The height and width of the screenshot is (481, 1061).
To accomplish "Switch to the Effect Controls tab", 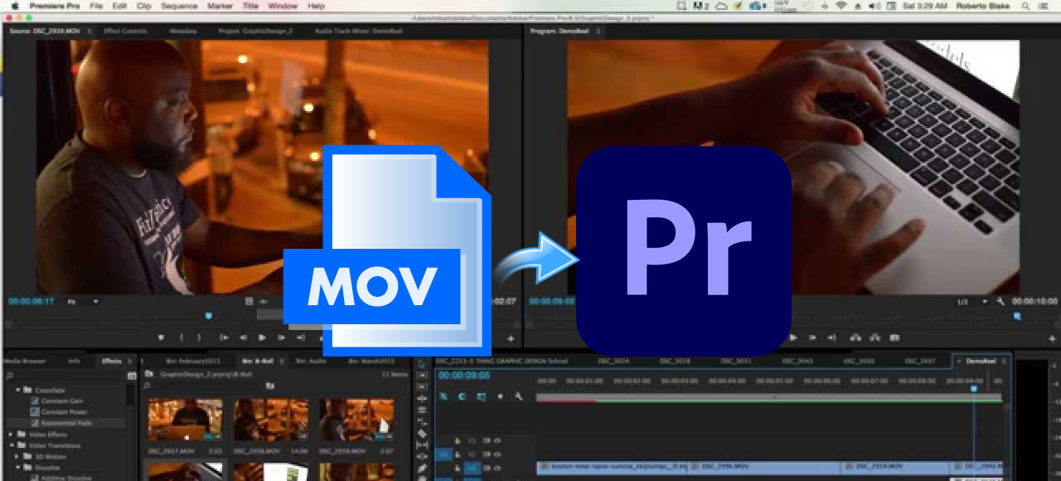I will (125, 32).
